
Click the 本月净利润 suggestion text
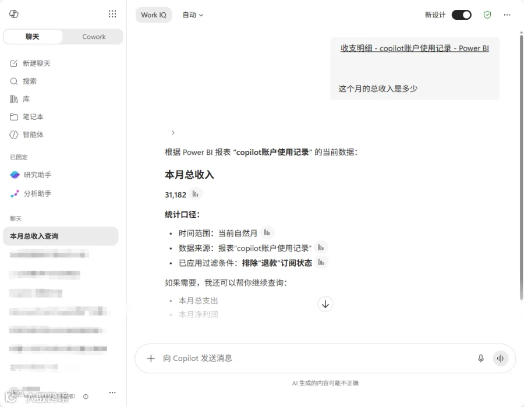click(198, 314)
